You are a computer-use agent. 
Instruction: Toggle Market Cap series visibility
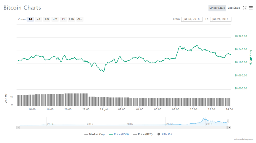tap(94, 134)
